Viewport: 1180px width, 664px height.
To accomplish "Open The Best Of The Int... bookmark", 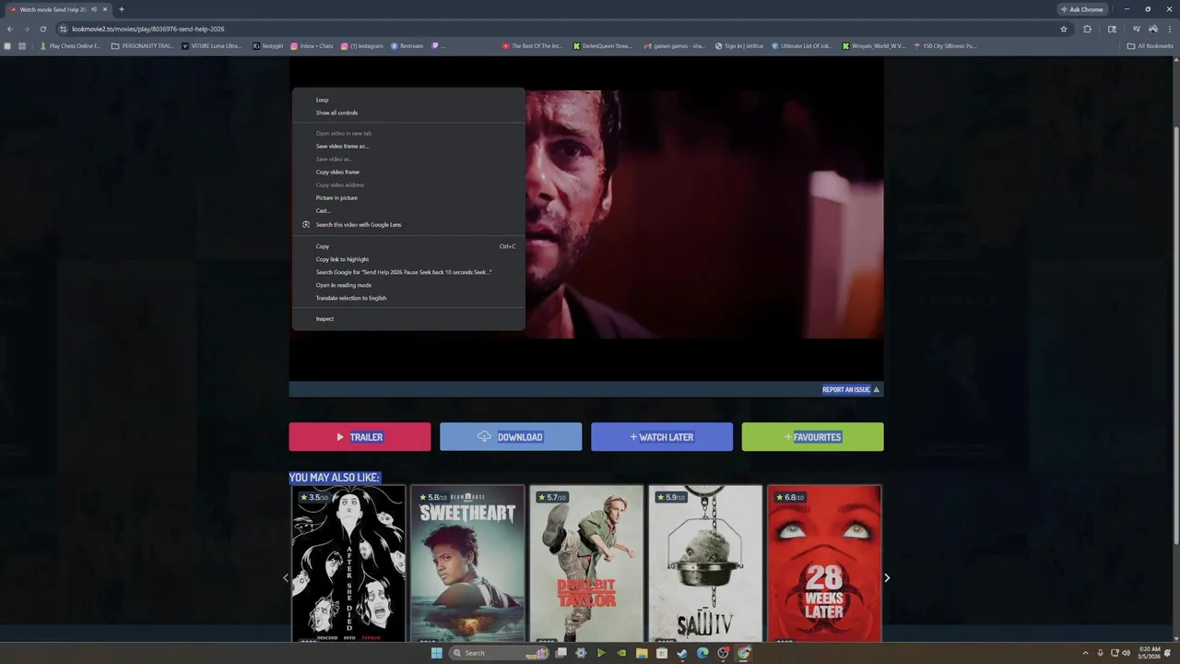I will 532,45.
